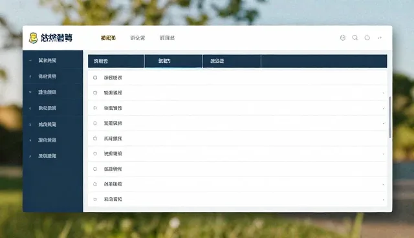Expand the fourth list row using its chevron

click(384, 124)
